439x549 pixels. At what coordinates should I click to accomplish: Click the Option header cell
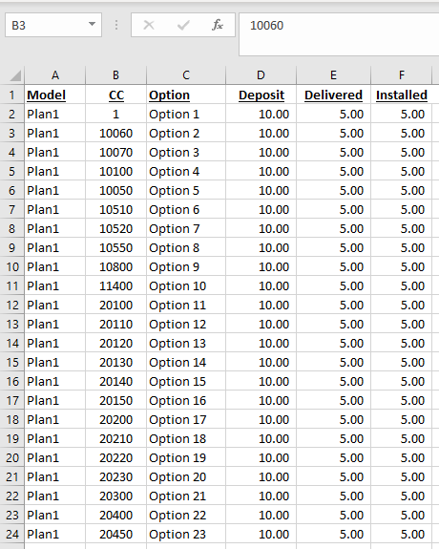point(186,95)
